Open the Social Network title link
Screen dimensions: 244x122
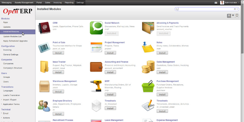(x=112, y=23)
